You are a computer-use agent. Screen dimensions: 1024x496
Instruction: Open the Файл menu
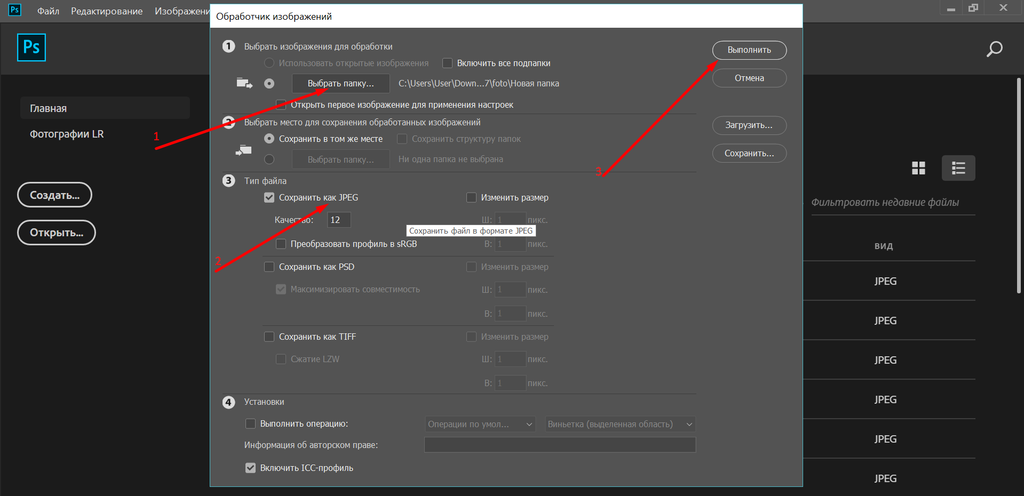pyautogui.click(x=48, y=11)
